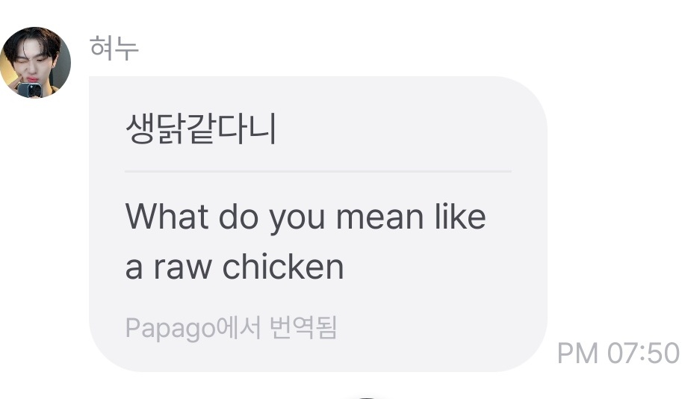Tap the sender name 혀누
The image size is (682, 399).
(x=114, y=48)
